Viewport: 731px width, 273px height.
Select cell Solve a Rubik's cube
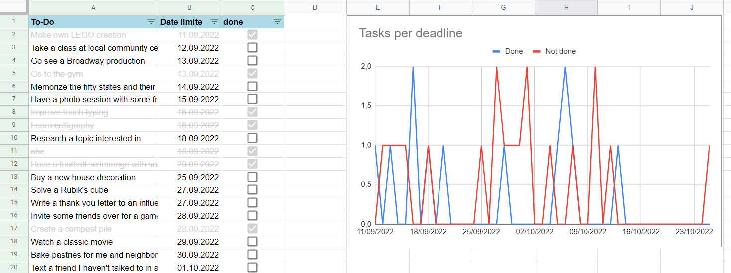[94, 190]
